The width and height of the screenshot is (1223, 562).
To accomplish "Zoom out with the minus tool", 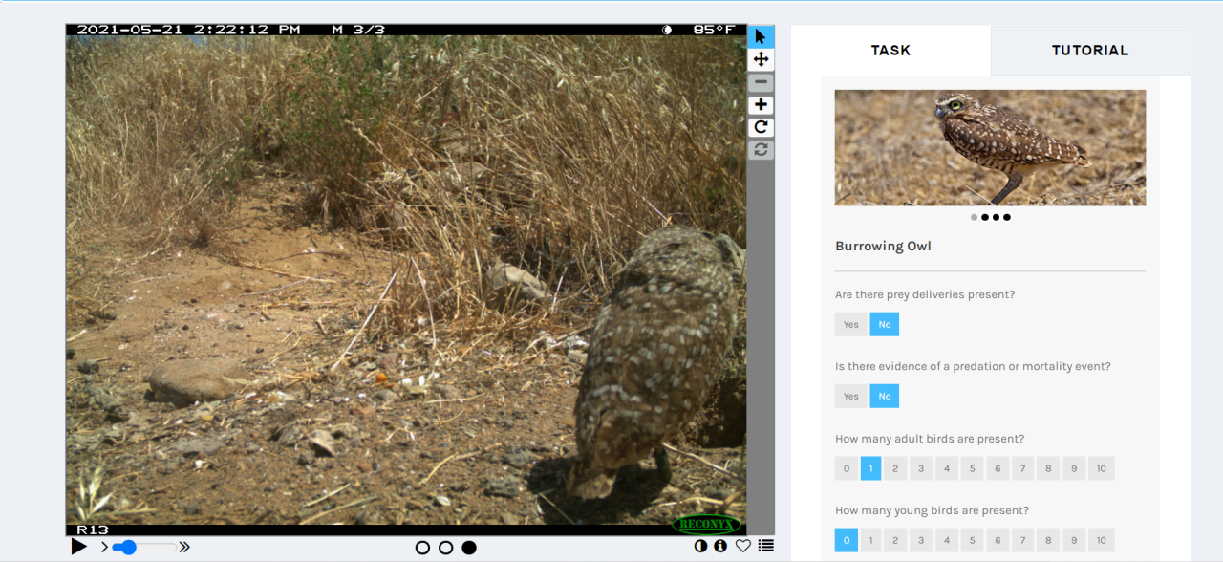I will click(761, 82).
